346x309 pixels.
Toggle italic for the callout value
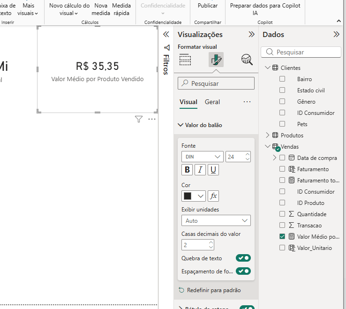pyautogui.click(x=200, y=170)
